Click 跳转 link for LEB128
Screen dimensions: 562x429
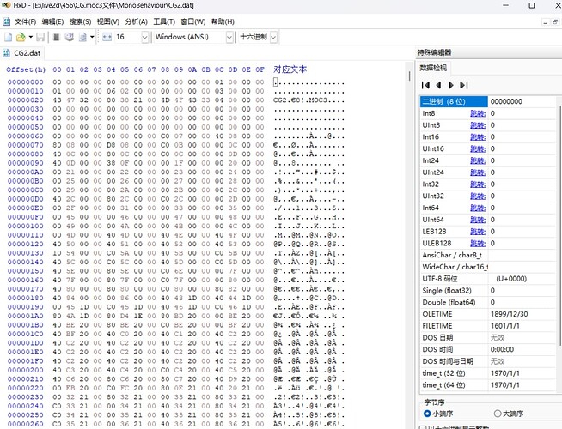point(478,232)
